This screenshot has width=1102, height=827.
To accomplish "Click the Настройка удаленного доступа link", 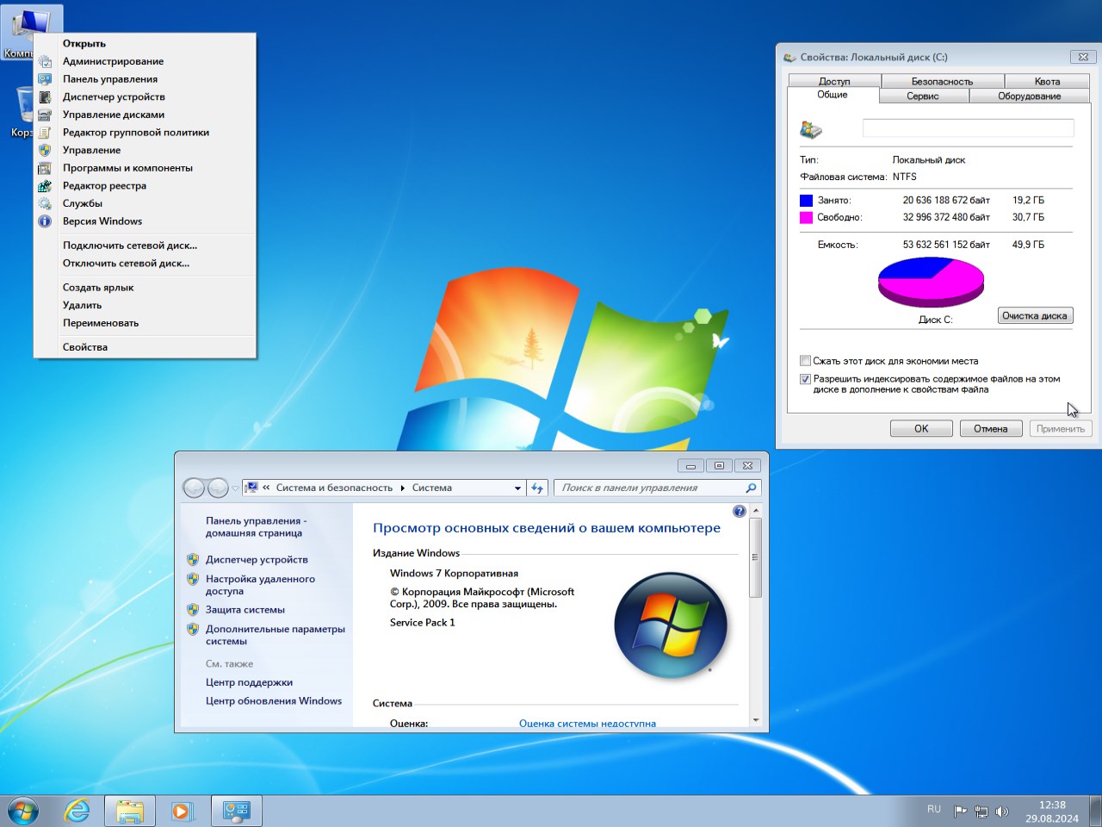I will [x=260, y=585].
